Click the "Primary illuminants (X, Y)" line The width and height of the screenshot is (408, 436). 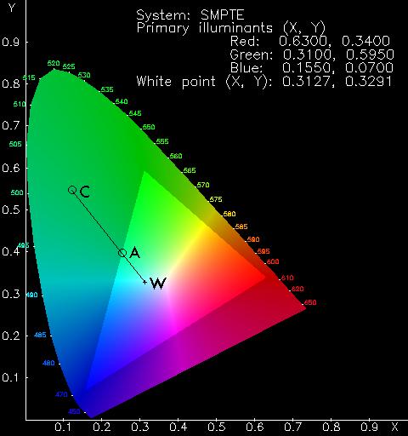click(231, 28)
